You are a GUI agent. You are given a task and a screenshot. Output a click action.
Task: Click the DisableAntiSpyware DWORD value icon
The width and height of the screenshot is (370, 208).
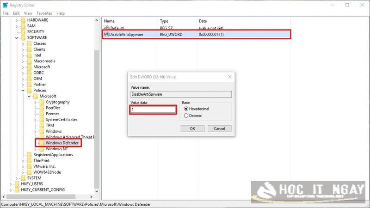click(x=106, y=34)
